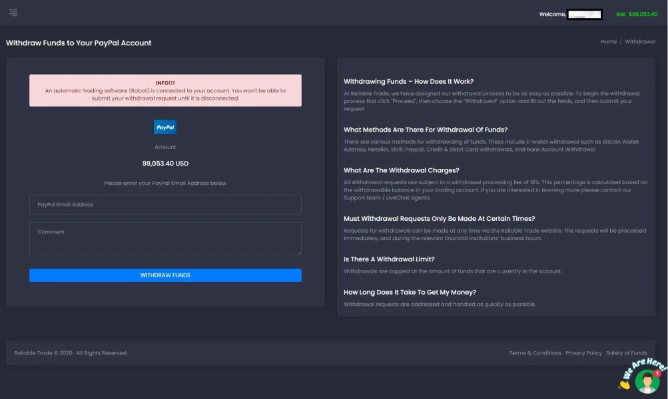Visit the Safety of Funds page
The width and height of the screenshot is (668, 399).
[626, 353]
